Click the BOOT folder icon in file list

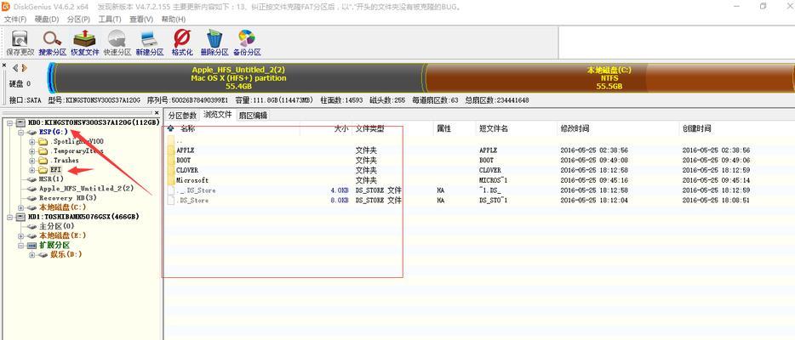(x=171, y=160)
